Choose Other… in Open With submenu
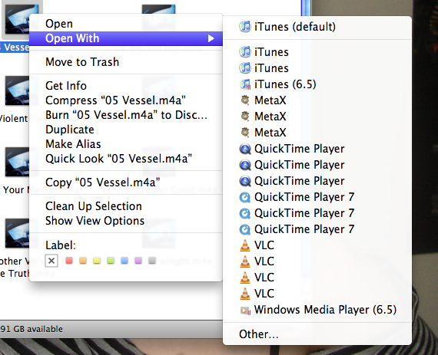Image resolution: width=438 pixels, height=355 pixels. point(317,334)
